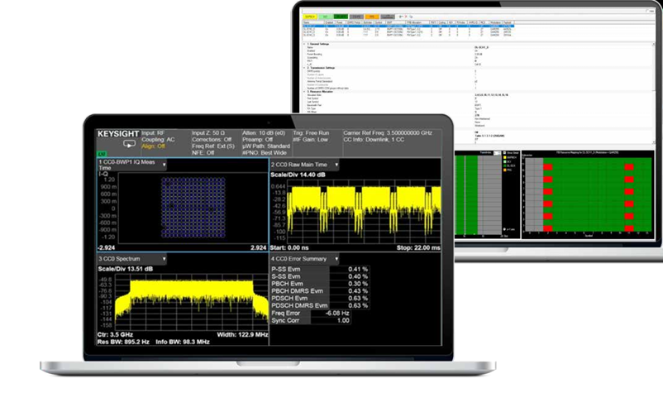Viewport: 663px width, 412px height.
Task: Collapse Resource Allocation section in back window
Action: tap(304, 91)
